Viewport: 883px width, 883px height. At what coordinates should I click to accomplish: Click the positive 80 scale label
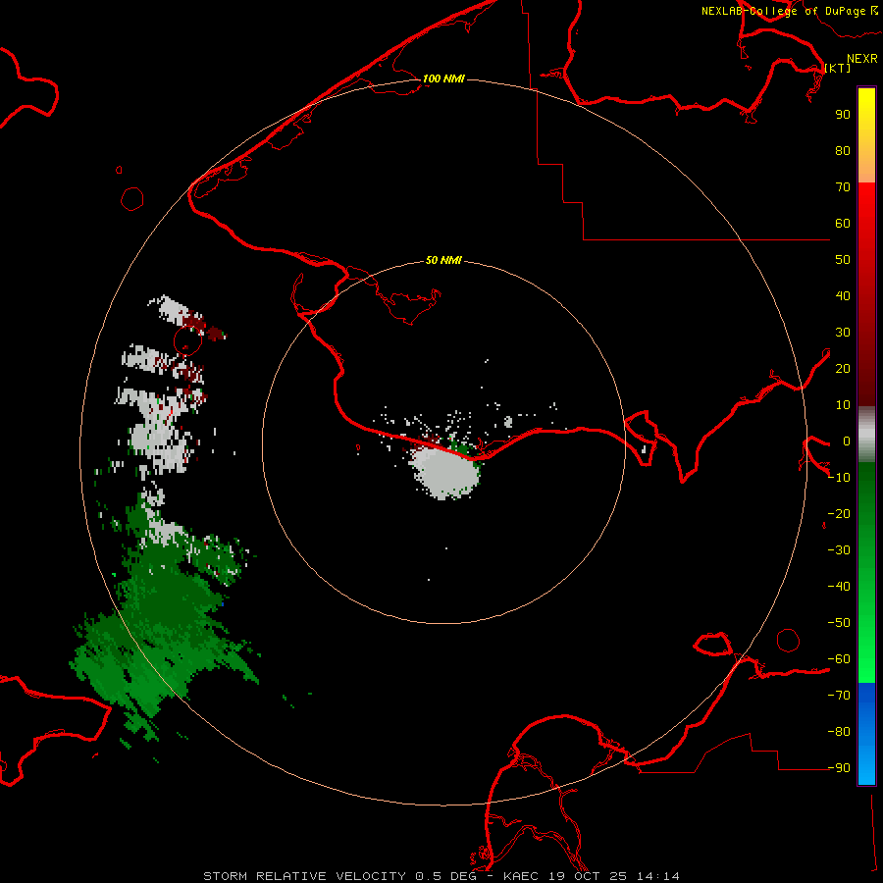pos(843,150)
